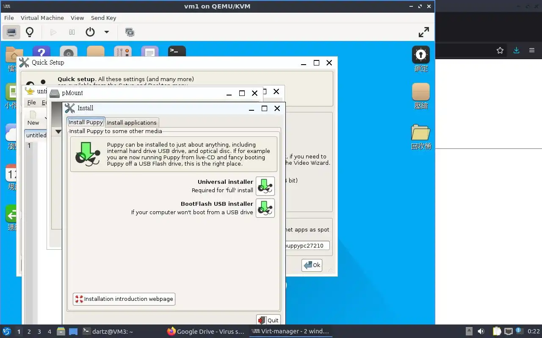This screenshot has width=542, height=338.
Task: Select the Virt-manager taskbar entry
Action: 290,332
